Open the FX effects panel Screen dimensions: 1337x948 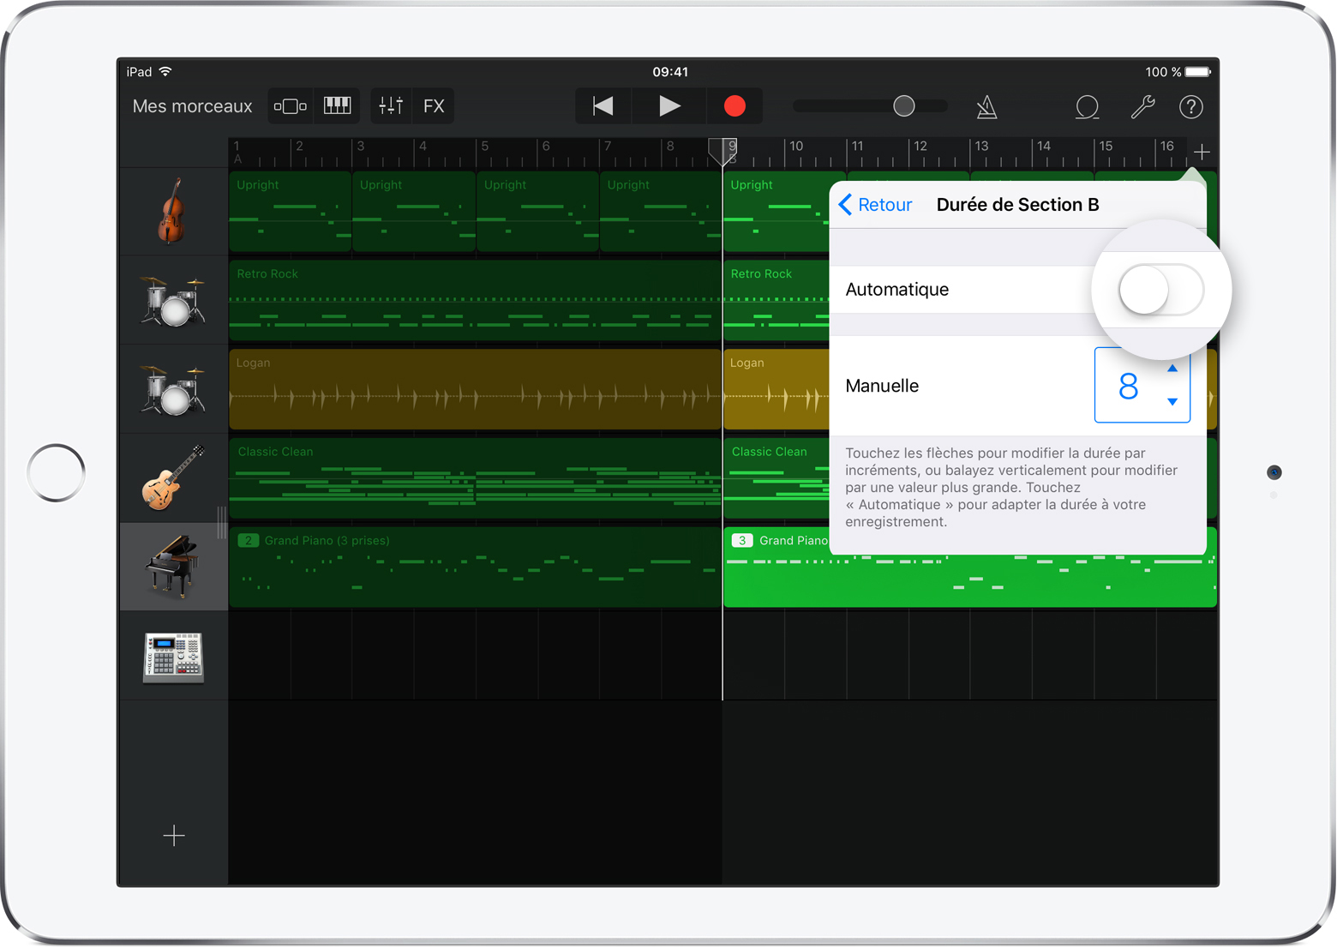tap(435, 105)
